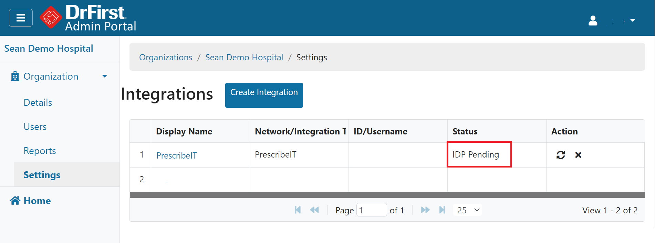Delete the PrescribeIT integration with X

[x=578, y=155]
